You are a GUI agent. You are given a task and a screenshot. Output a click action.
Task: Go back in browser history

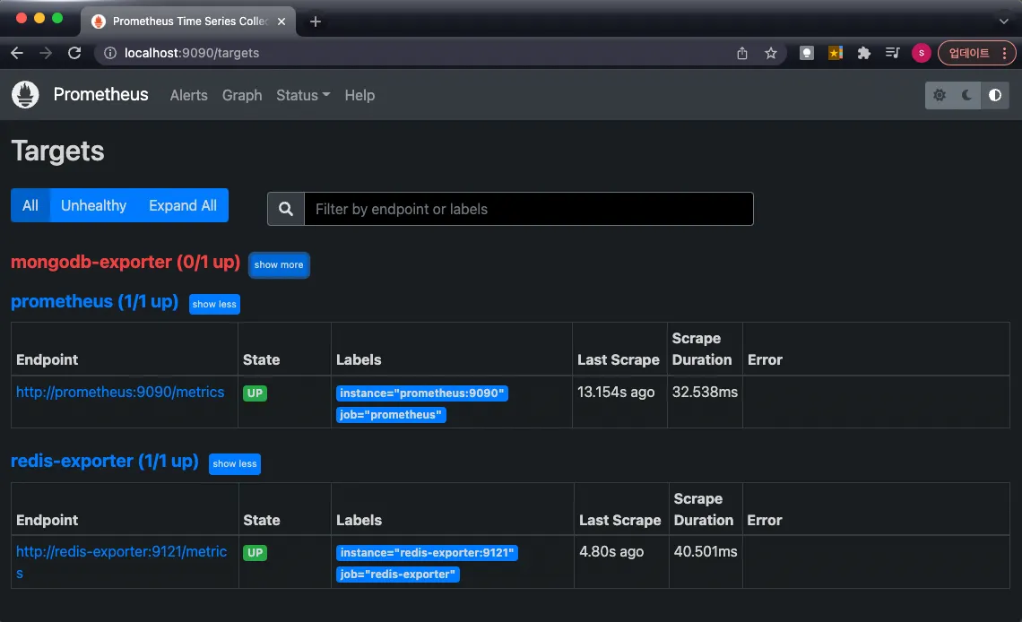[x=17, y=53]
